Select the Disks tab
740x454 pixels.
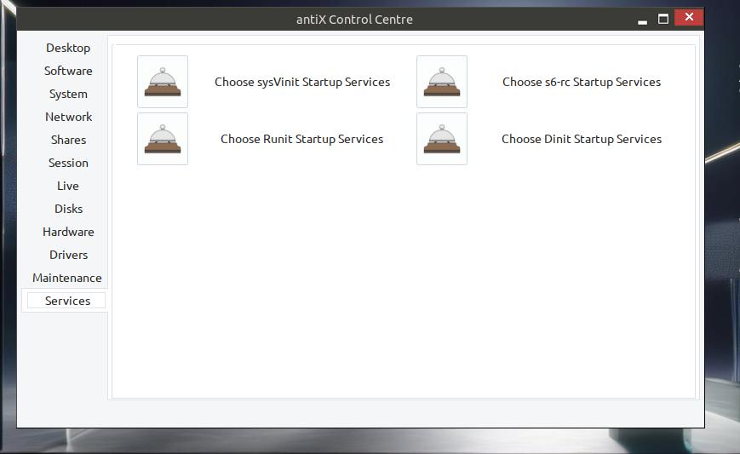coord(68,209)
